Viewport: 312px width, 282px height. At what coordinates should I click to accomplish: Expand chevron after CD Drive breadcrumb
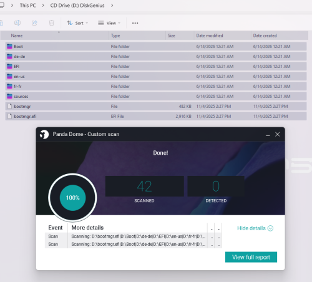tap(112, 6)
